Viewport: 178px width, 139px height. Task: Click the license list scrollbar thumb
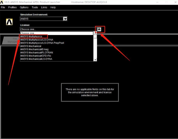pyautogui.click(x=95, y=36)
